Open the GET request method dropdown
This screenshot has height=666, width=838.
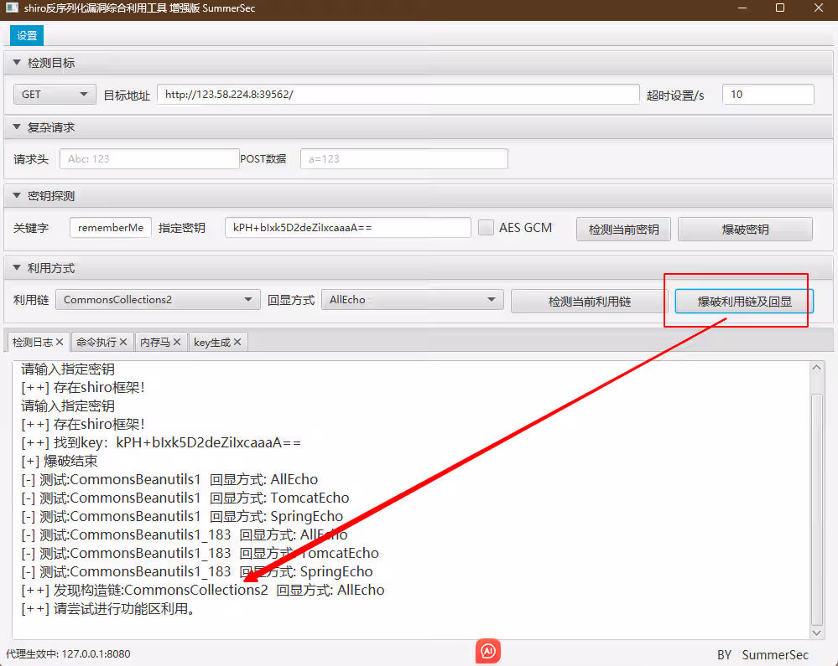pyautogui.click(x=55, y=95)
